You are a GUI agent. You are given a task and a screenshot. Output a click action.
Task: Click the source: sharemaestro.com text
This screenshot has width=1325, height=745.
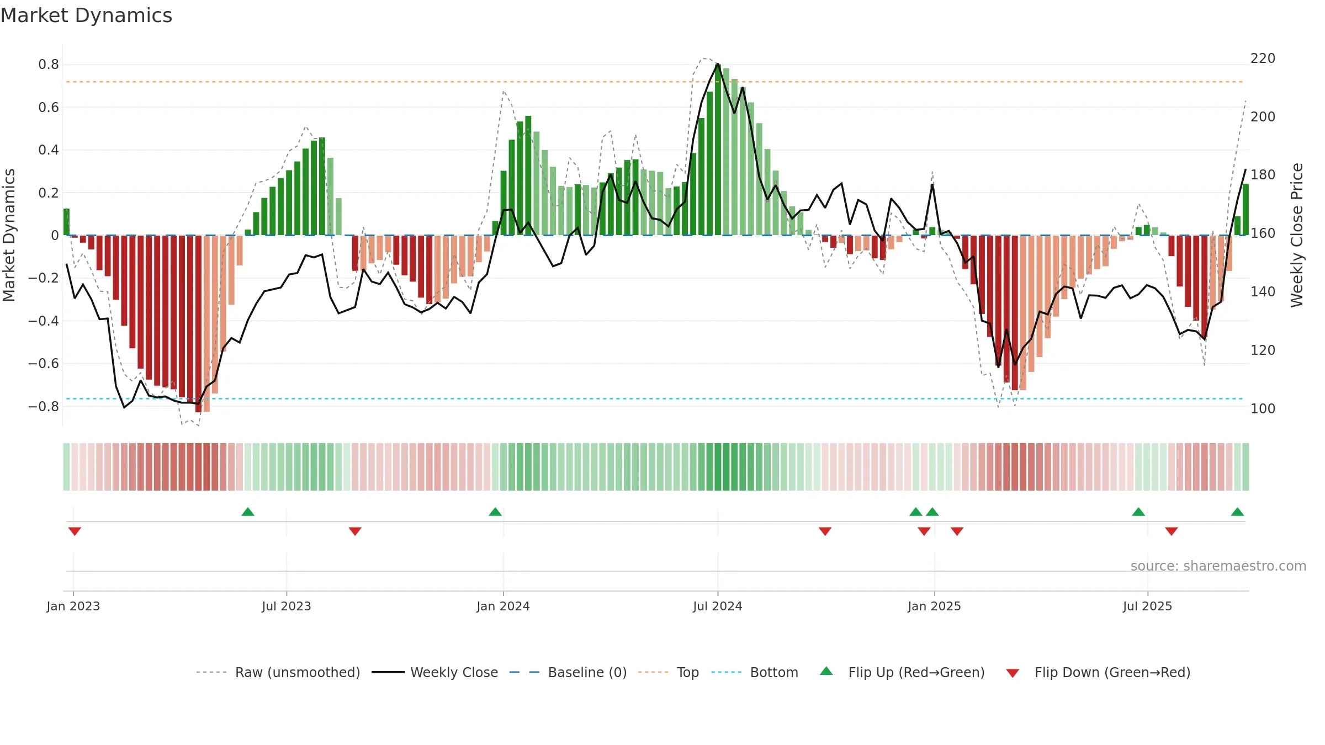[1218, 566]
